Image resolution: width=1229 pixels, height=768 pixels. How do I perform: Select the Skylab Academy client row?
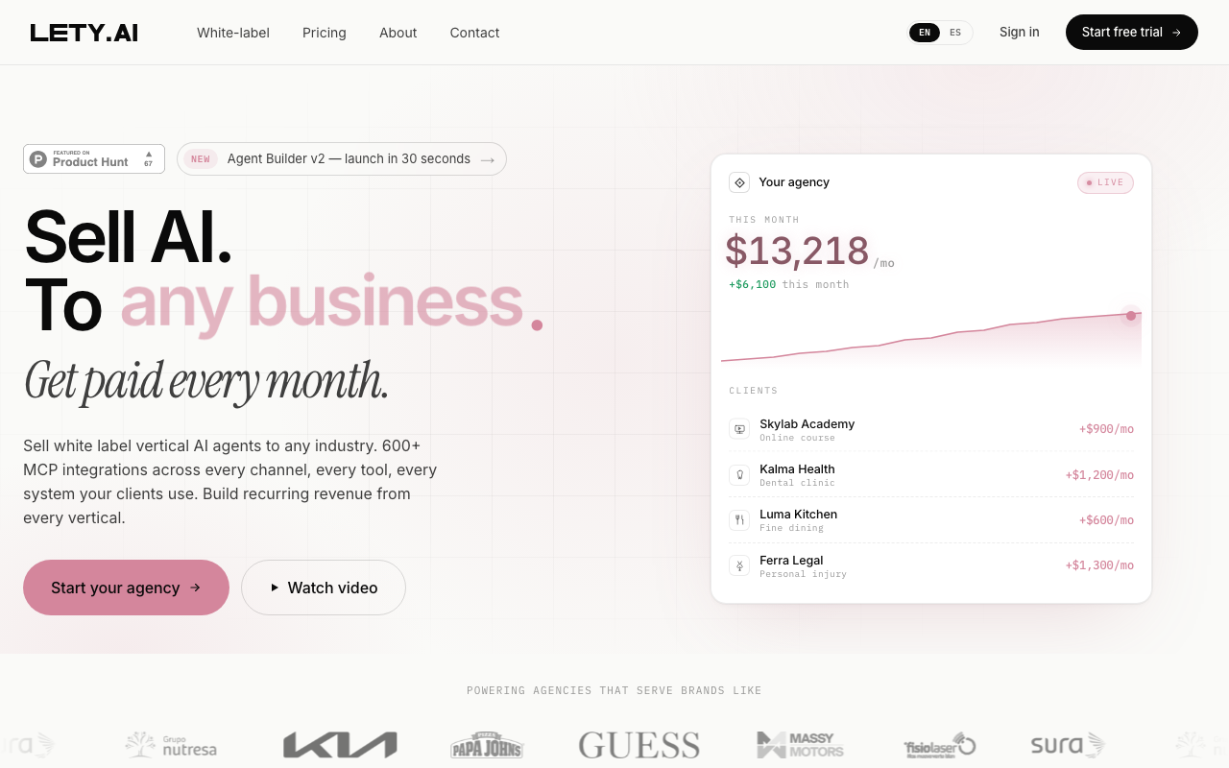click(x=931, y=429)
